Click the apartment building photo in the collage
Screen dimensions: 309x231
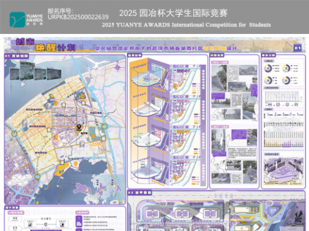click(248, 70)
